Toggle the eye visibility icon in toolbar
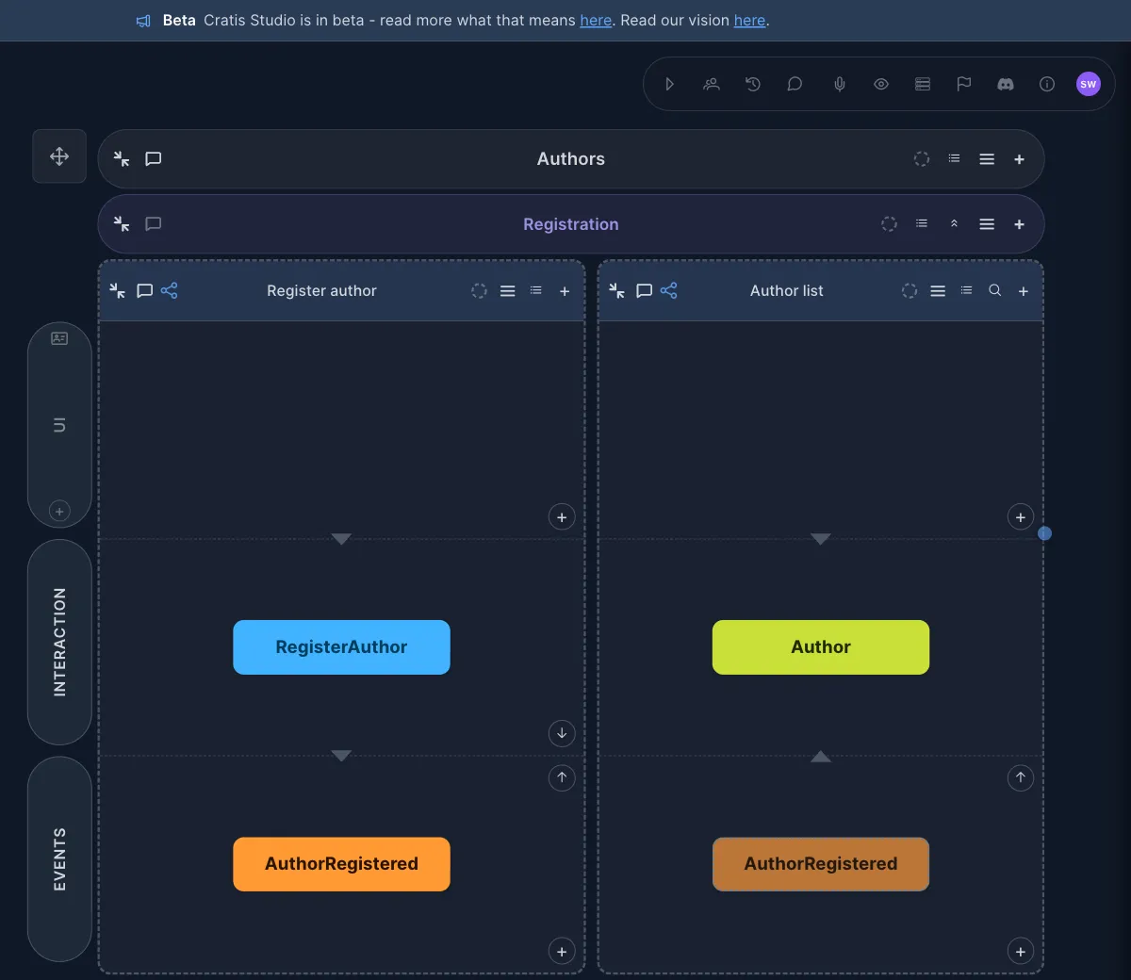The height and width of the screenshot is (980, 1131). coord(881,84)
